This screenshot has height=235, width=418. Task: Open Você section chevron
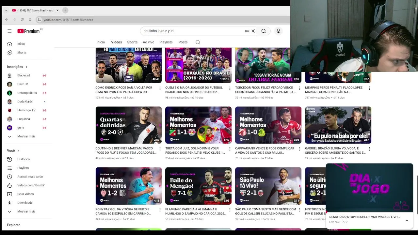point(18,151)
